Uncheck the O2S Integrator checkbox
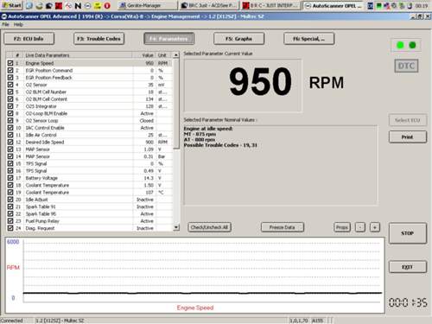Screen dimensions: 432x324 [10, 106]
